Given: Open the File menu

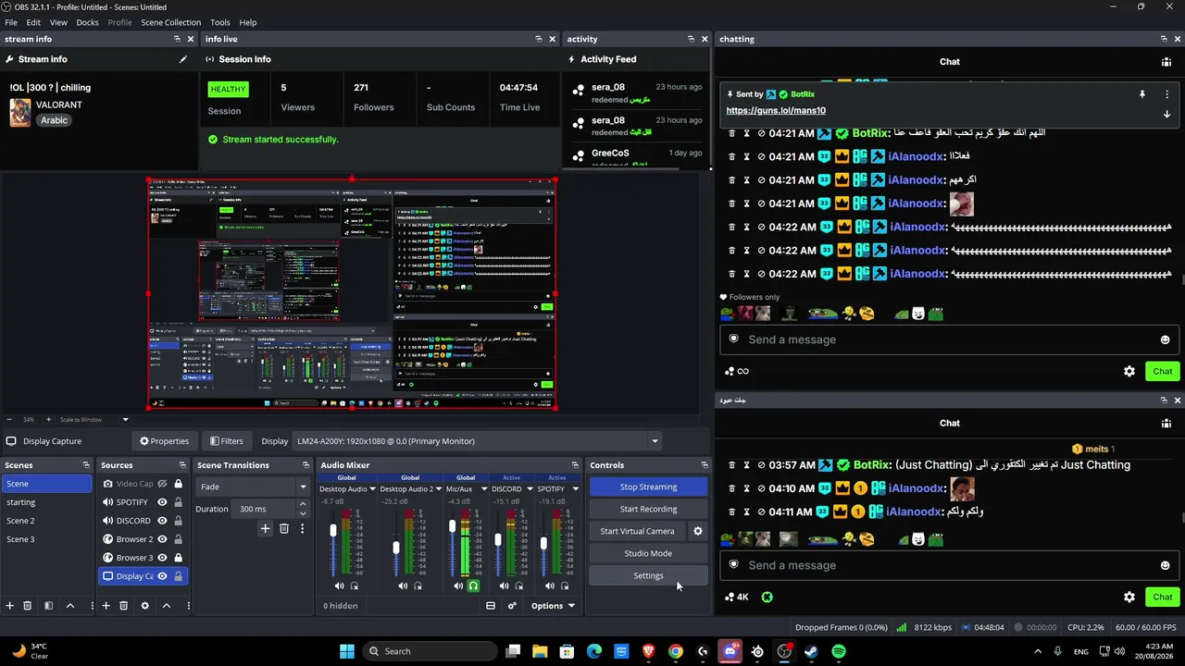Looking at the screenshot, I should click(x=11, y=22).
